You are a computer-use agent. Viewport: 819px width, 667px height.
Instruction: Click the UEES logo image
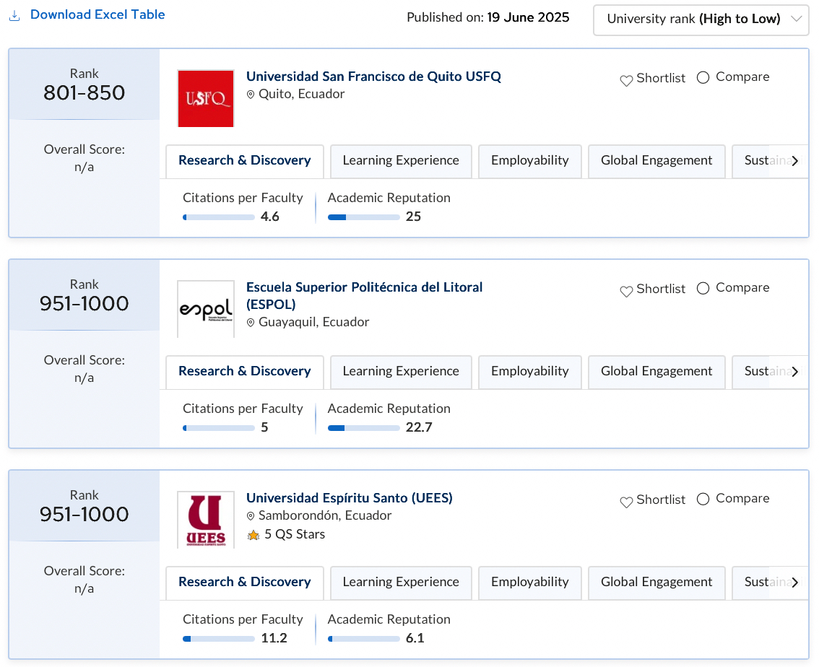point(206,520)
